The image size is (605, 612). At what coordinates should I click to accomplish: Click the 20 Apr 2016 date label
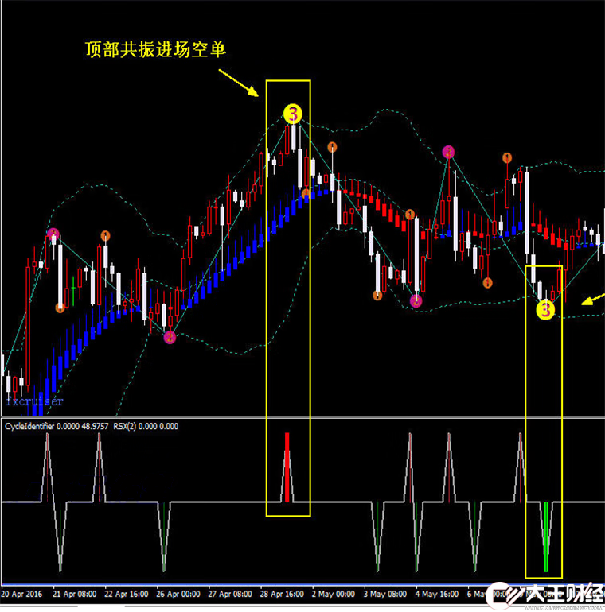click(x=21, y=594)
